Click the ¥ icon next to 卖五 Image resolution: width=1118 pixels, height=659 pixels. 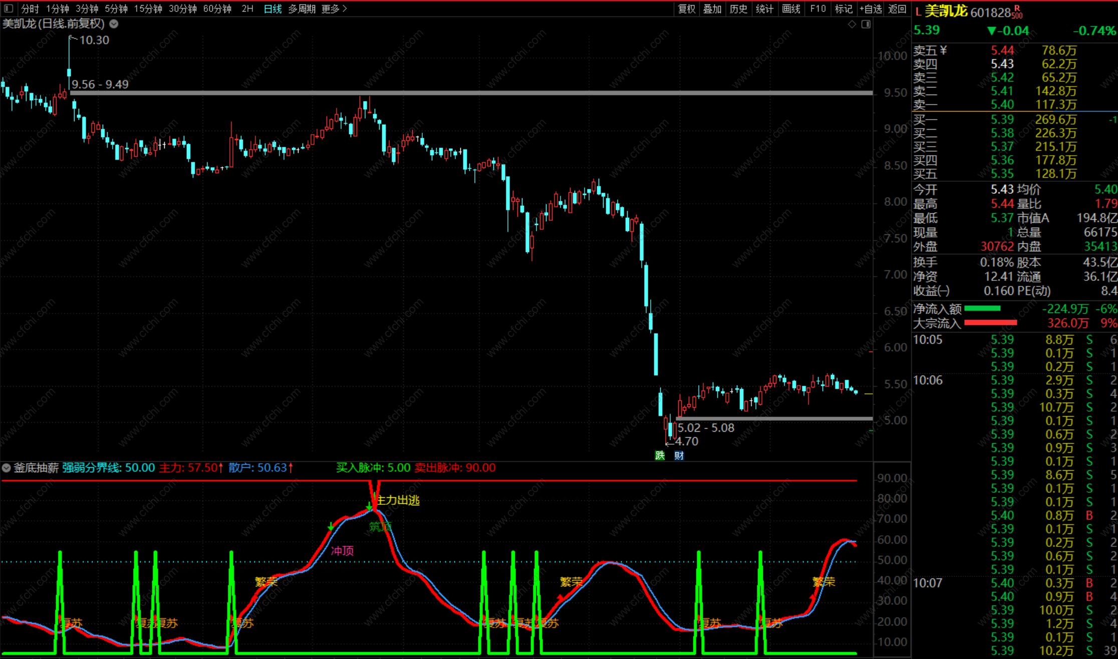944,50
